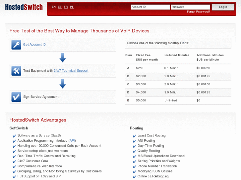The height and width of the screenshot is (180, 241).
Task: Click the Account ID input field
Action: coord(150,7)
